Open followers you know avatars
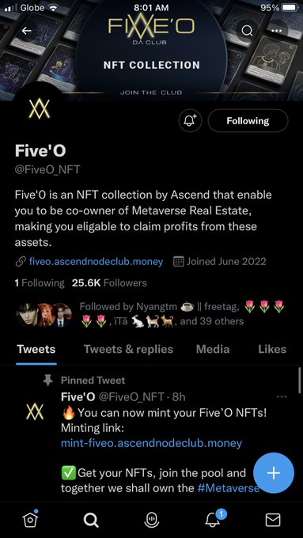The height and width of the screenshot is (538, 303). [44, 315]
